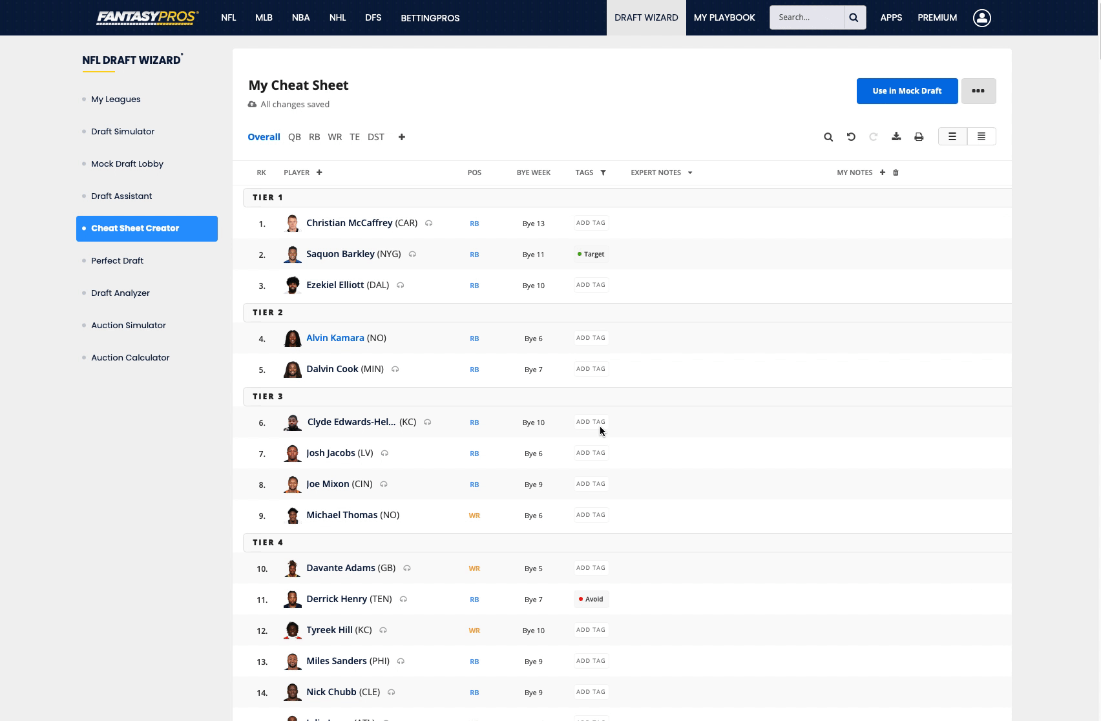Open notes icon beside Clyde Edwards-Helaire
Viewport: 1101px width, 721px height.
[x=427, y=423]
